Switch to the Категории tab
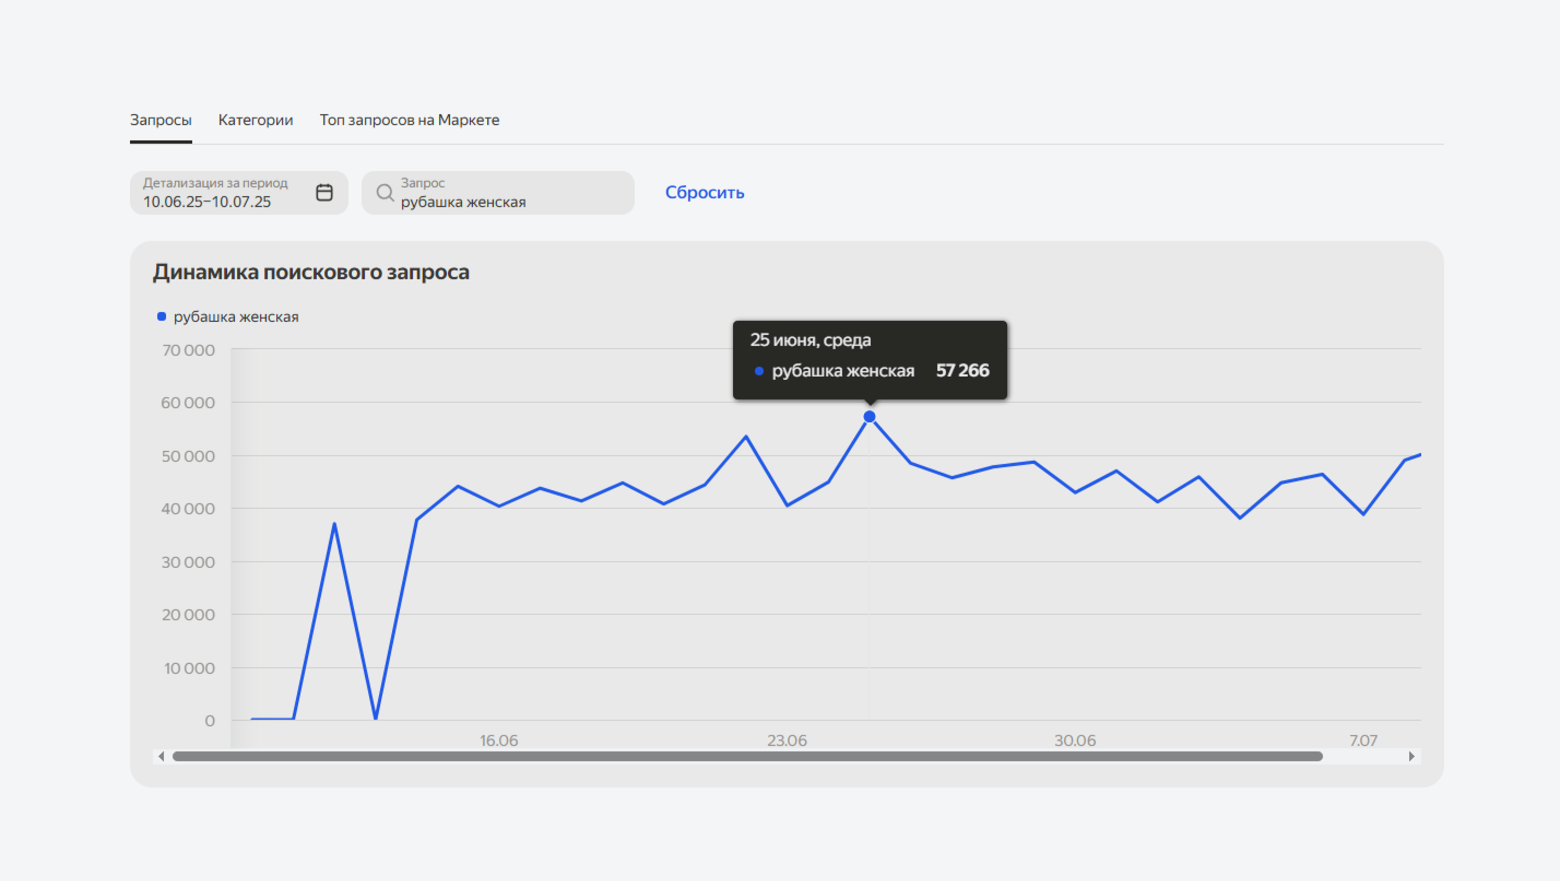 [256, 120]
